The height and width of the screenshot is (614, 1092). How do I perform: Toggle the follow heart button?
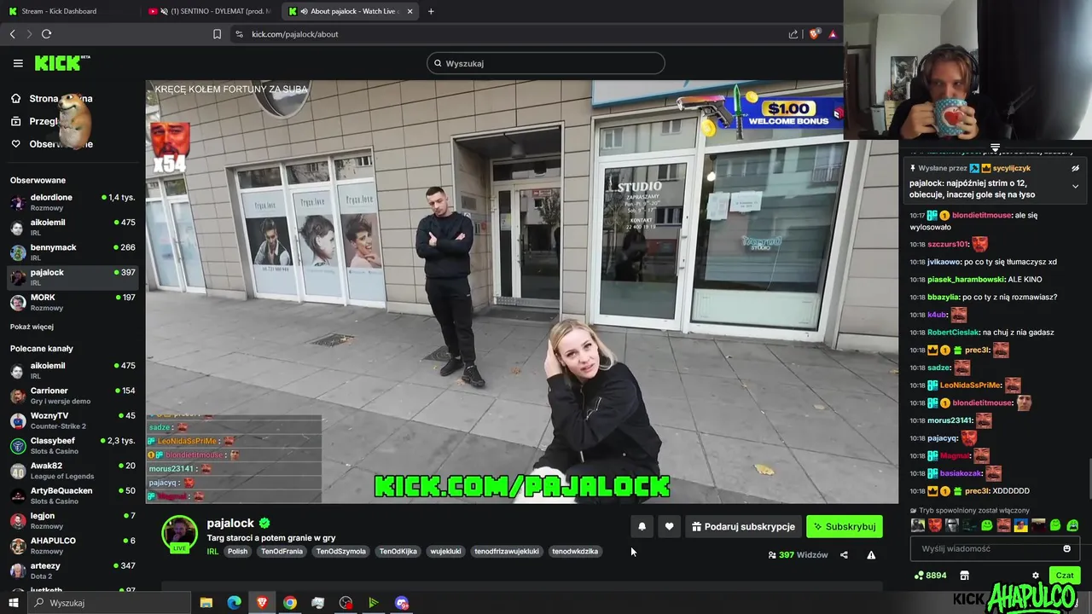click(669, 527)
